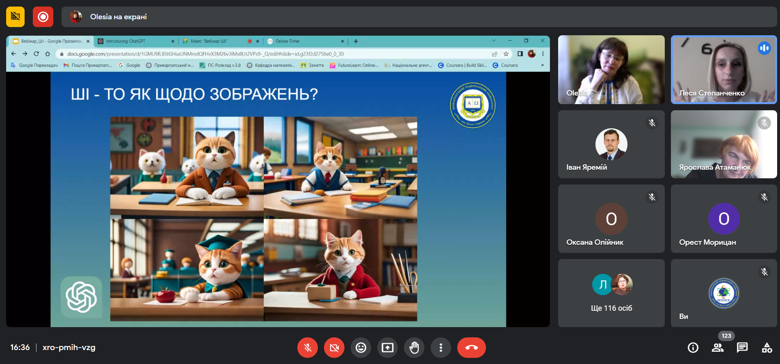This screenshot has width=780, height=364.
Task: Expand the browser tab search chevron
Action: (494, 41)
